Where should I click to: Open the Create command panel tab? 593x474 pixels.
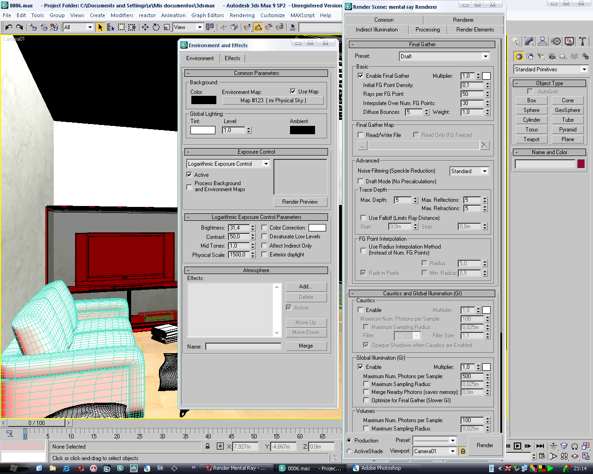pyautogui.click(x=517, y=42)
